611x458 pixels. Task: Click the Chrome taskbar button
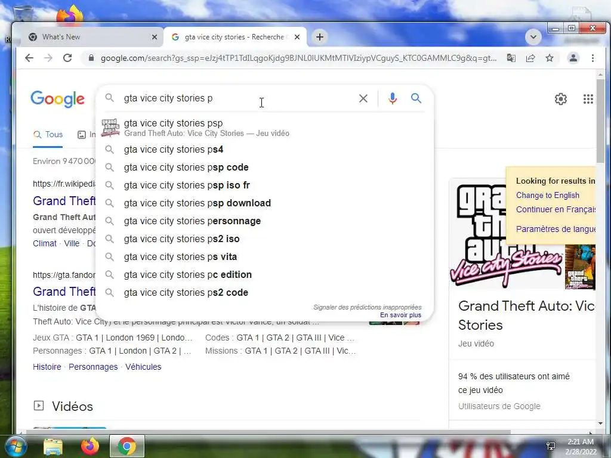tap(126, 446)
